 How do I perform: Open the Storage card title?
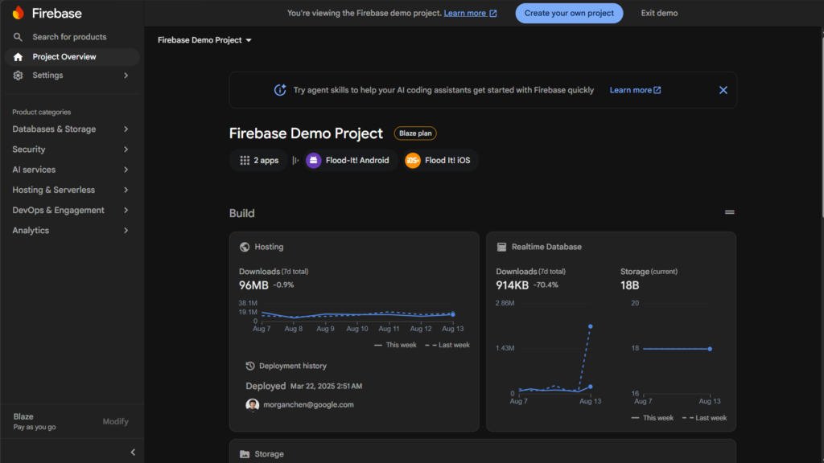(x=269, y=454)
